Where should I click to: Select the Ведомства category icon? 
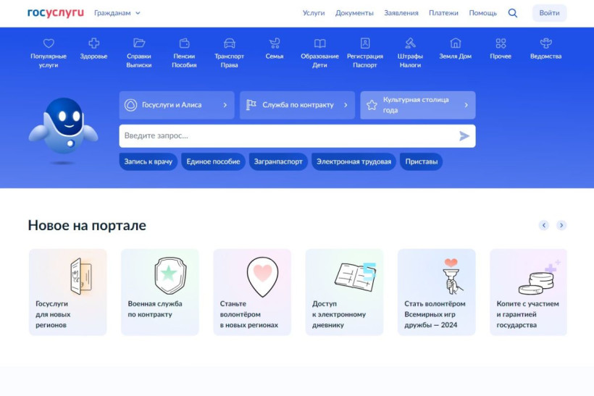[545, 43]
